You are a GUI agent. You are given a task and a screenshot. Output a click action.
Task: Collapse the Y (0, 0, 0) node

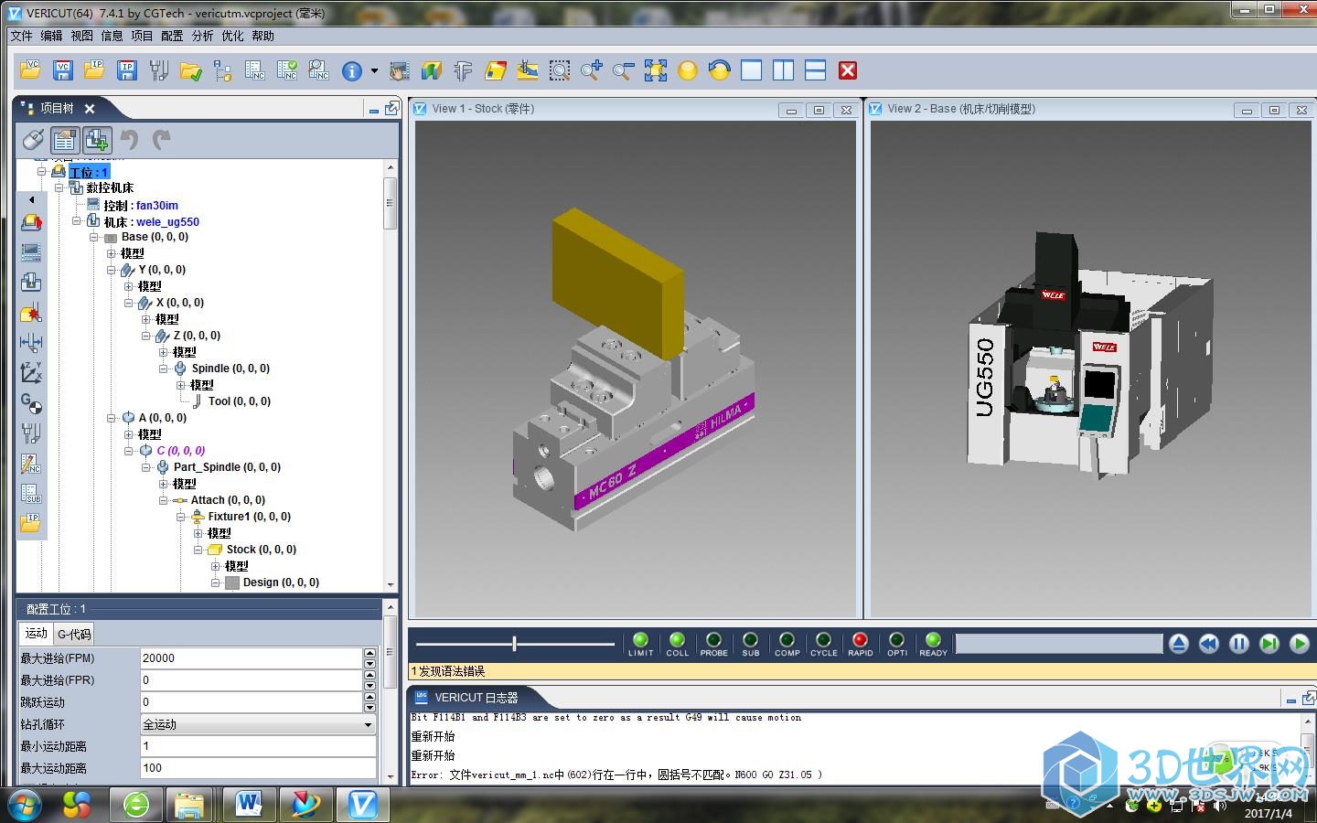111,270
